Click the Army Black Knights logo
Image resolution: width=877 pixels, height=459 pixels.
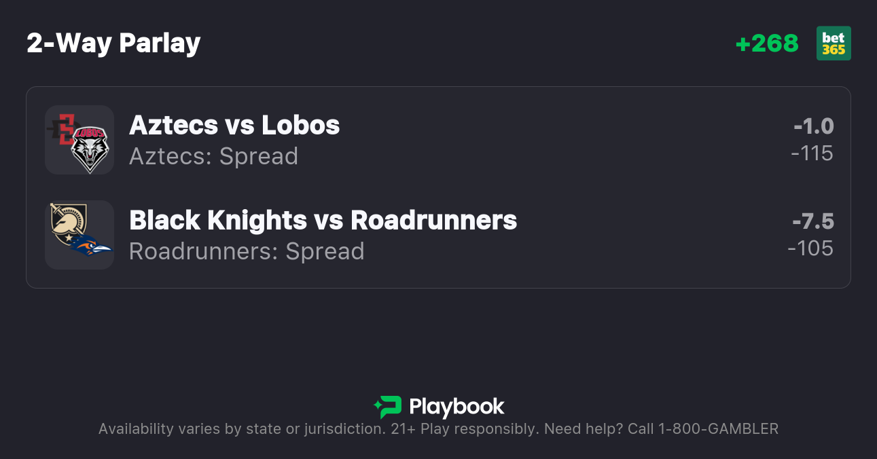point(67,223)
